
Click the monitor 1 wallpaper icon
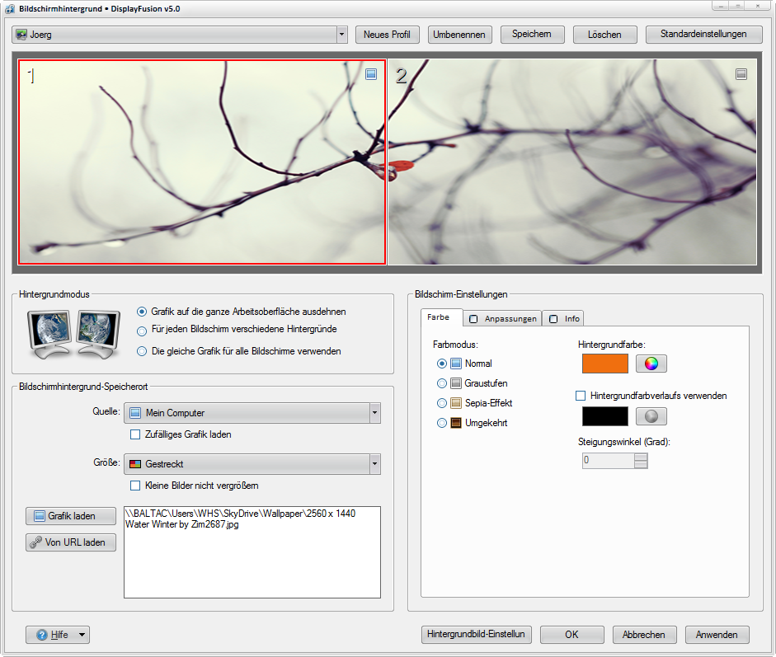pyautogui.click(x=371, y=74)
